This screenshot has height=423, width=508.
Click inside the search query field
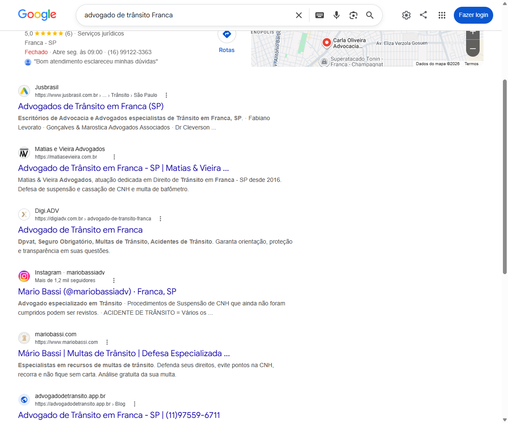pyautogui.click(x=186, y=15)
